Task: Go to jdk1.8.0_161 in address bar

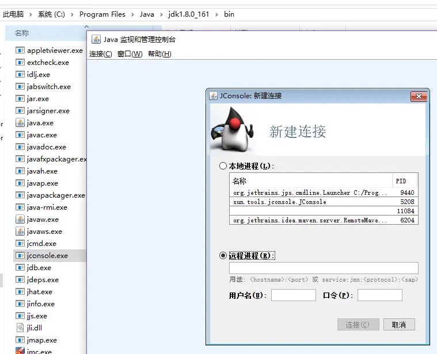Action: click(189, 14)
